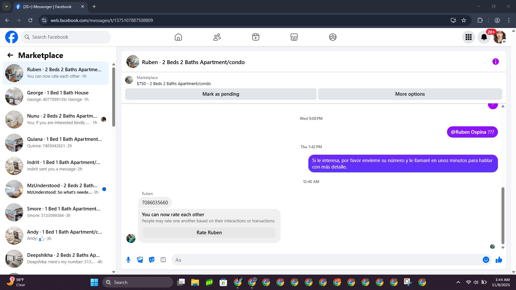Click the Spanish message bubble

pos(403,164)
